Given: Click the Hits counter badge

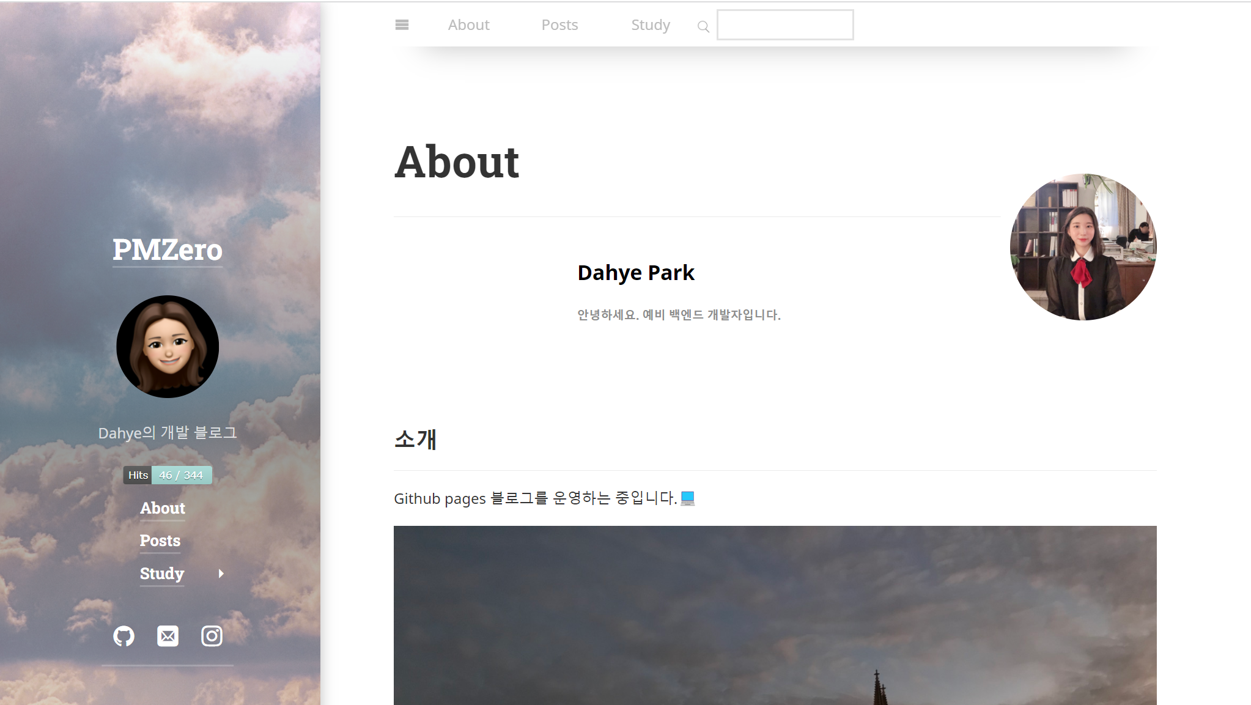Looking at the screenshot, I should point(168,475).
